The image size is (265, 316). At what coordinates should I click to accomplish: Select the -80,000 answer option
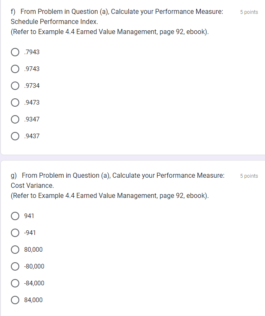15,266
